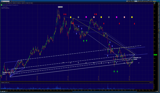Select the T text tool icon
This screenshot has height=93, width=160.
click(6, 92)
